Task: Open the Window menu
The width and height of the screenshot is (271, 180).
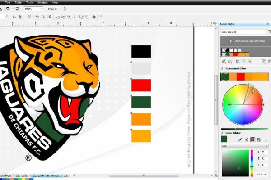Action: (x=42, y=3)
